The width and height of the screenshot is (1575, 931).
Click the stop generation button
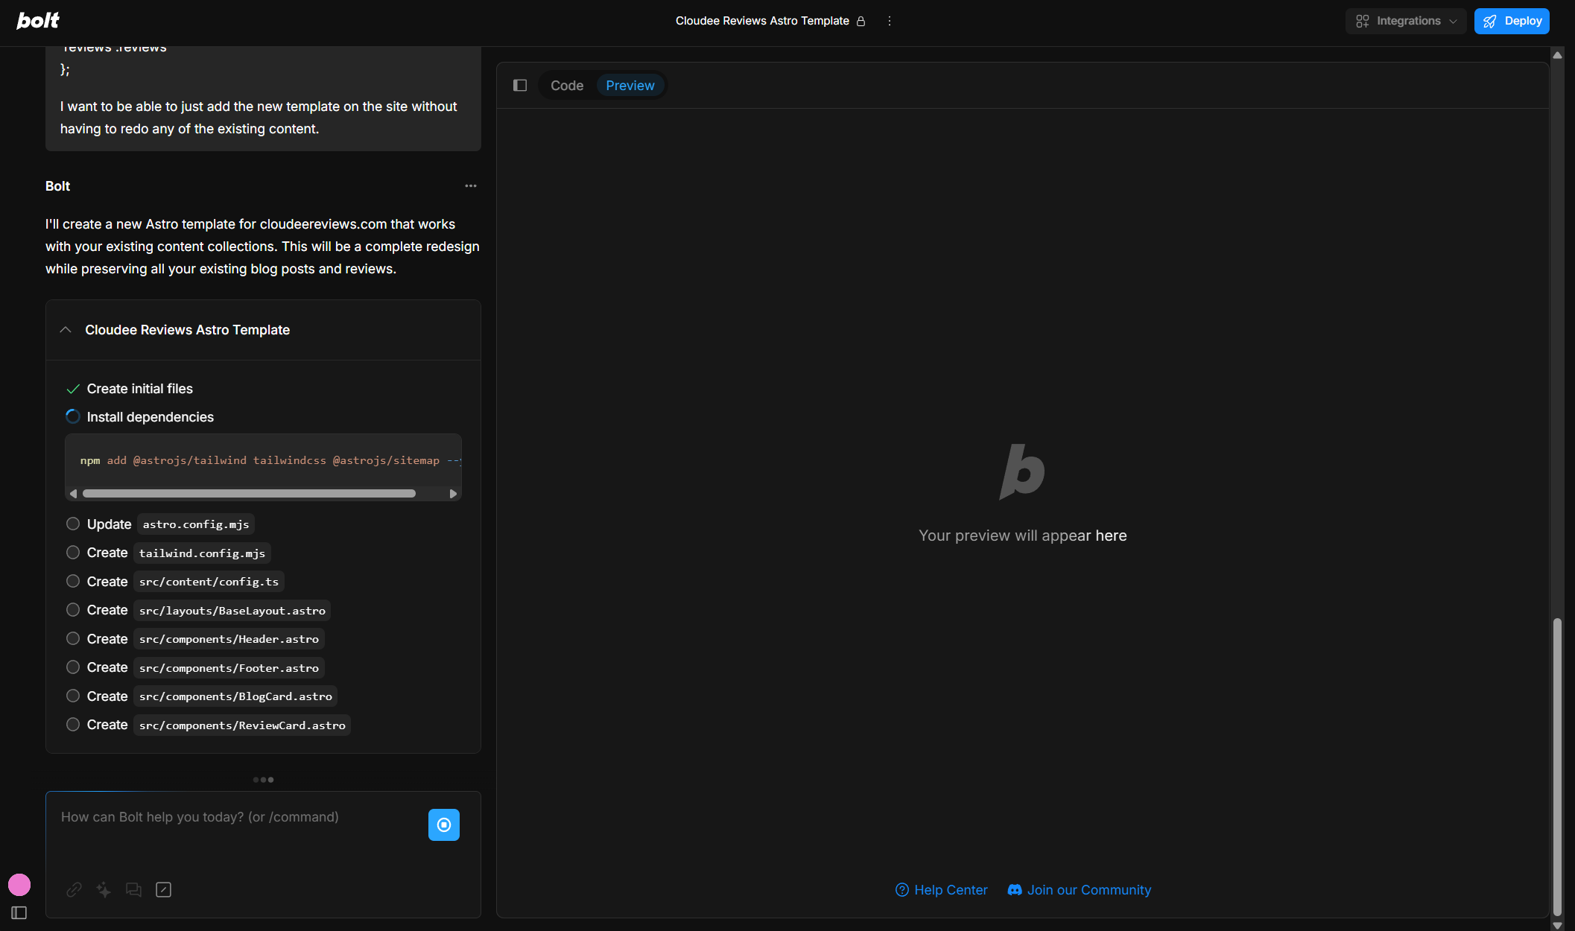click(443, 824)
